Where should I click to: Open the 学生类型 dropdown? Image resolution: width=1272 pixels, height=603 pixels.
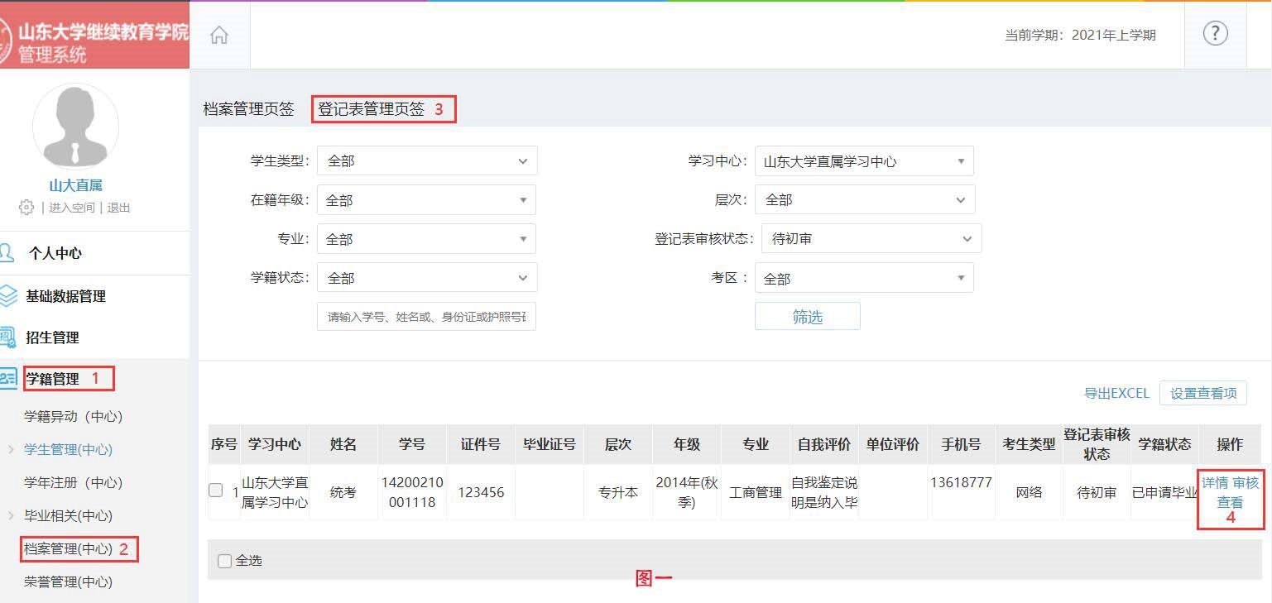427,161
